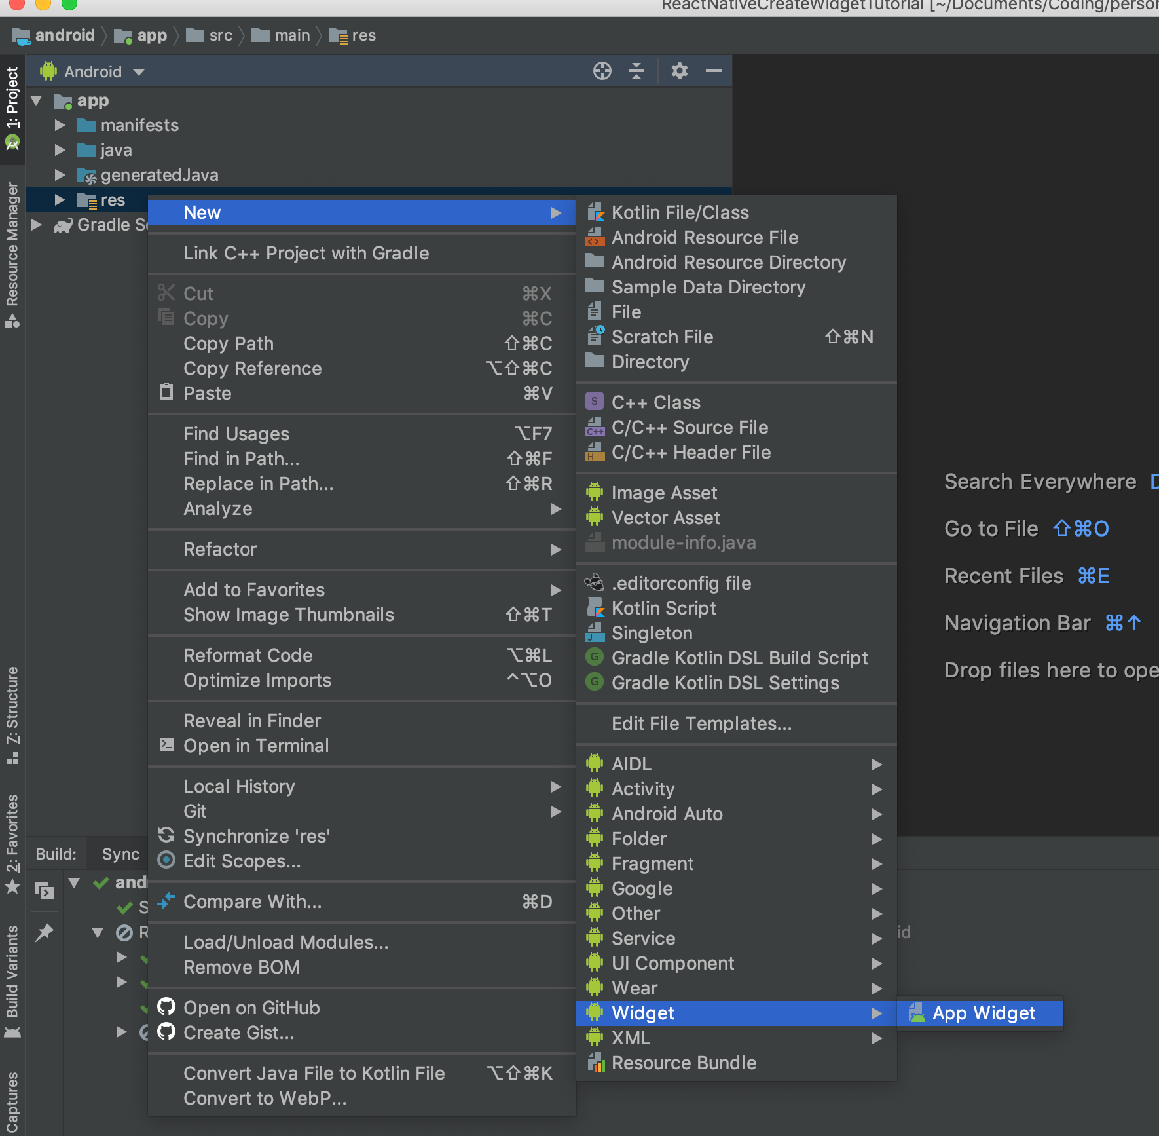Open Project panel settings gear

680,71
